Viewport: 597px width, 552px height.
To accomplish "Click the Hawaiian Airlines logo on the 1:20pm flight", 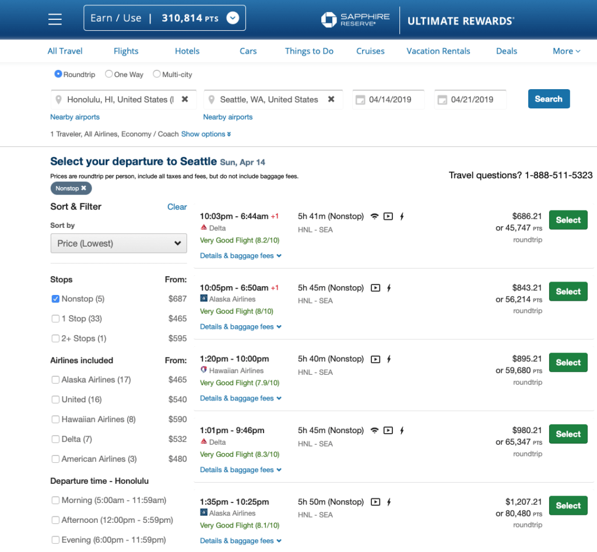I will pos(203,370).
